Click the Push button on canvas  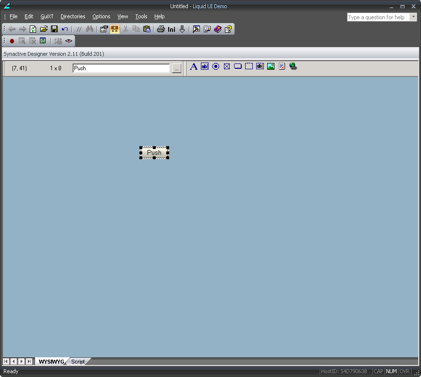click(154, 153)
